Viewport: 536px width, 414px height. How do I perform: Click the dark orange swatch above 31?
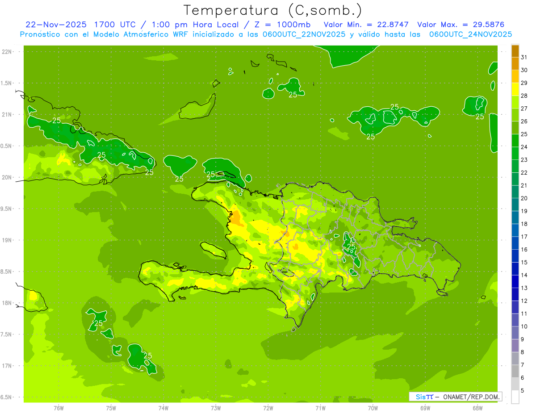coord(515,51)
